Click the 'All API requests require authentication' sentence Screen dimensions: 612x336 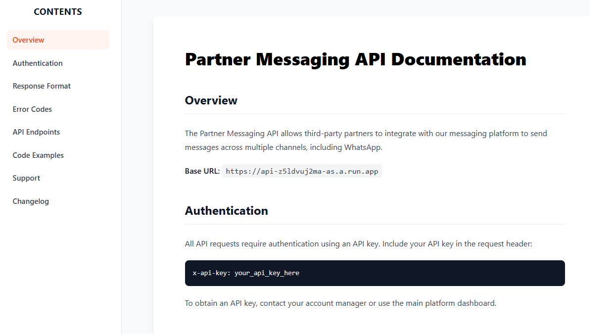(x=358, y=244)
